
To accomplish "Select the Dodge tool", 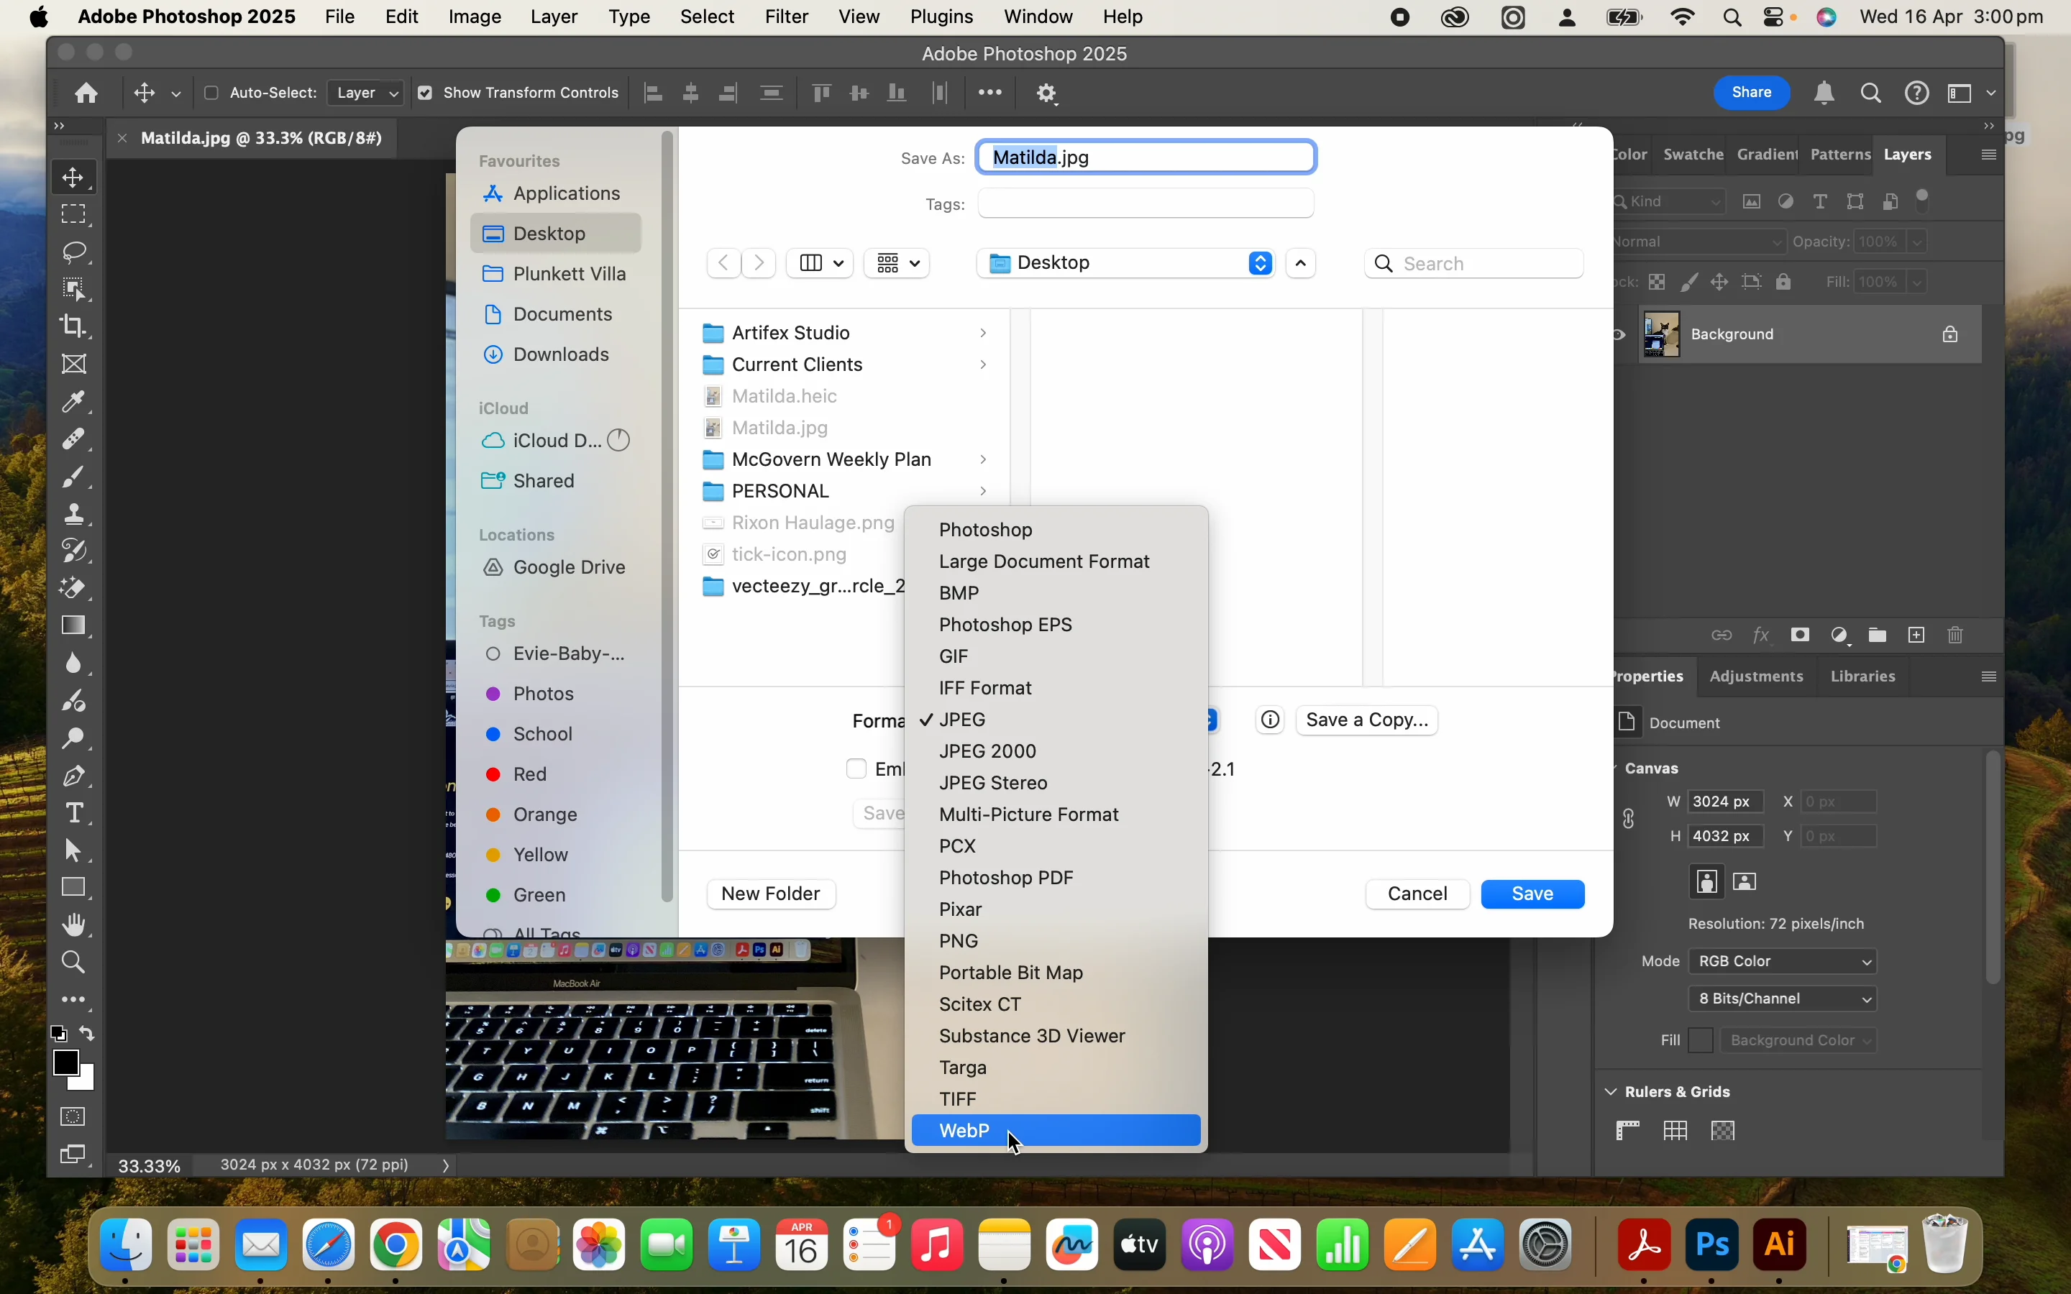I will pos(73,738).
